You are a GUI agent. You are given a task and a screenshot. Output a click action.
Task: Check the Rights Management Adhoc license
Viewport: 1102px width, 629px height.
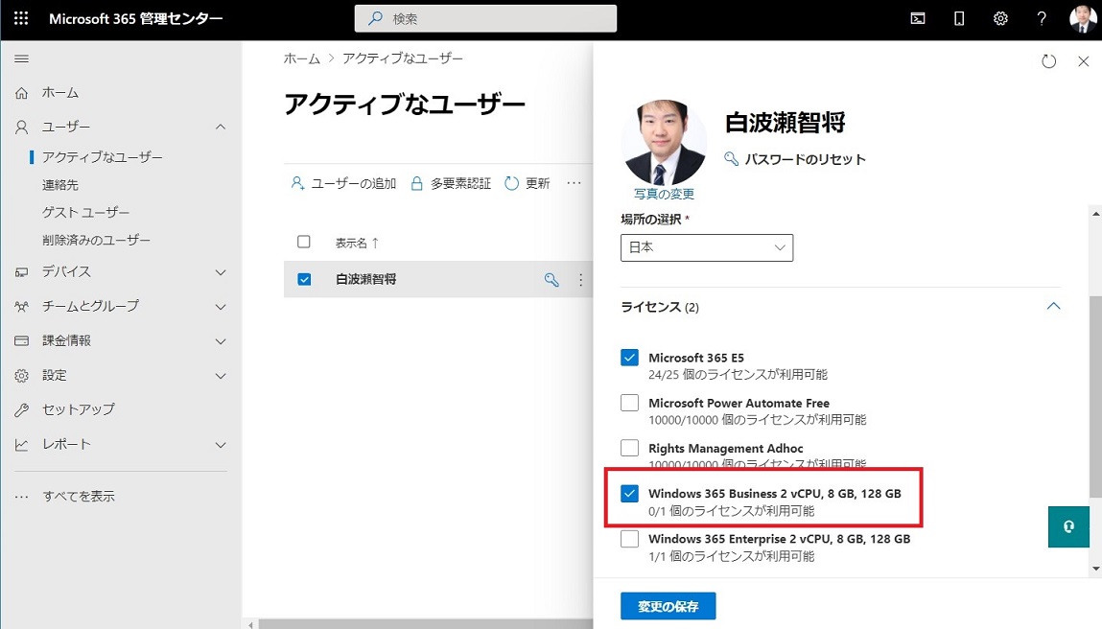pyautogui.click(x=630, y=448)
